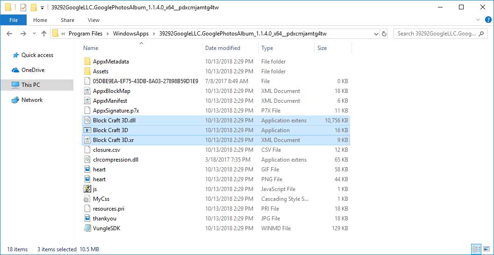Click the "P7X File" type cell
The width and height of the screenshot is (494, 255).
click(x=271, y=111)
